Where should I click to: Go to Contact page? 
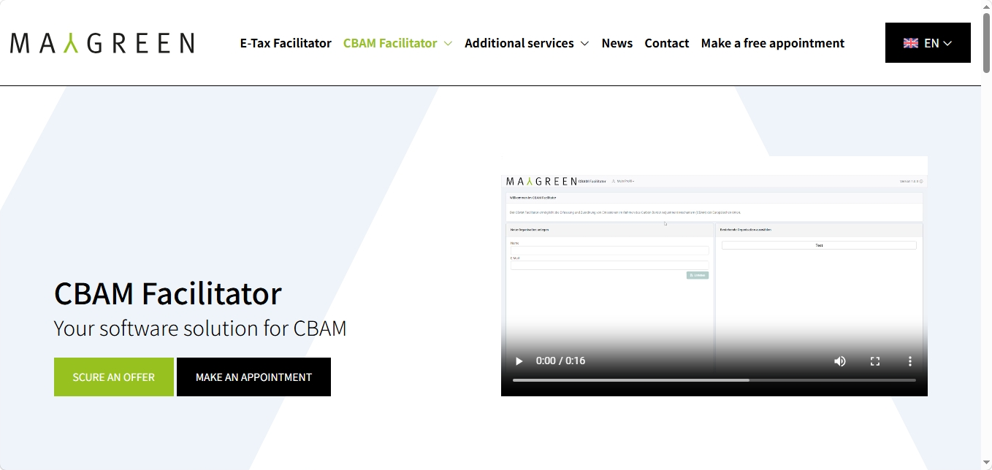coord(667,43)
